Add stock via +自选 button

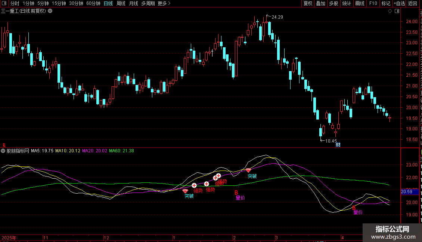coord(399,3)
